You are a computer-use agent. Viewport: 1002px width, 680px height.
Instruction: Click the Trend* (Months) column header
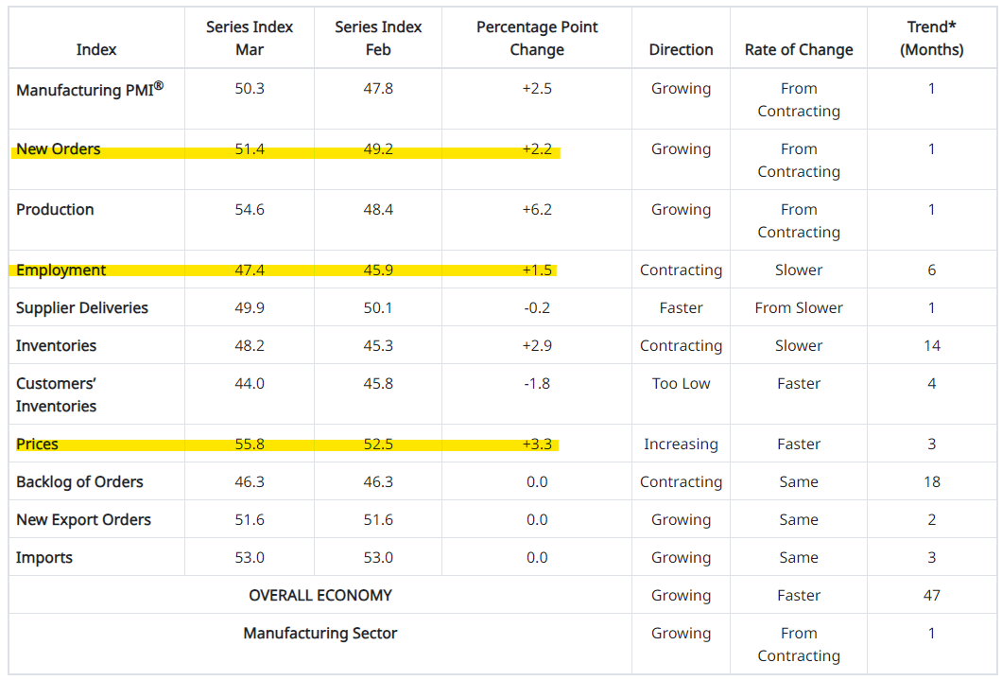(932, 38)
